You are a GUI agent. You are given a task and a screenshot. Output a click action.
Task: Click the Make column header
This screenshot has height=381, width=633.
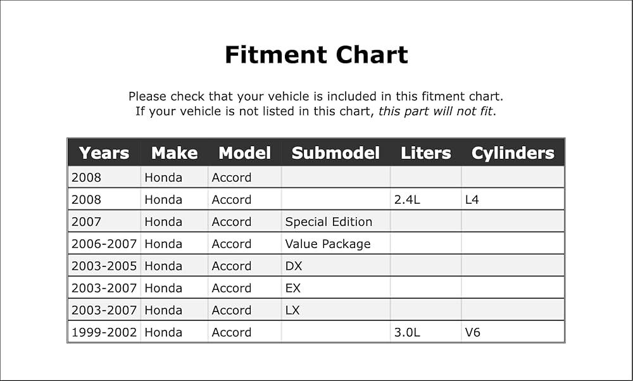click(175, 153)
